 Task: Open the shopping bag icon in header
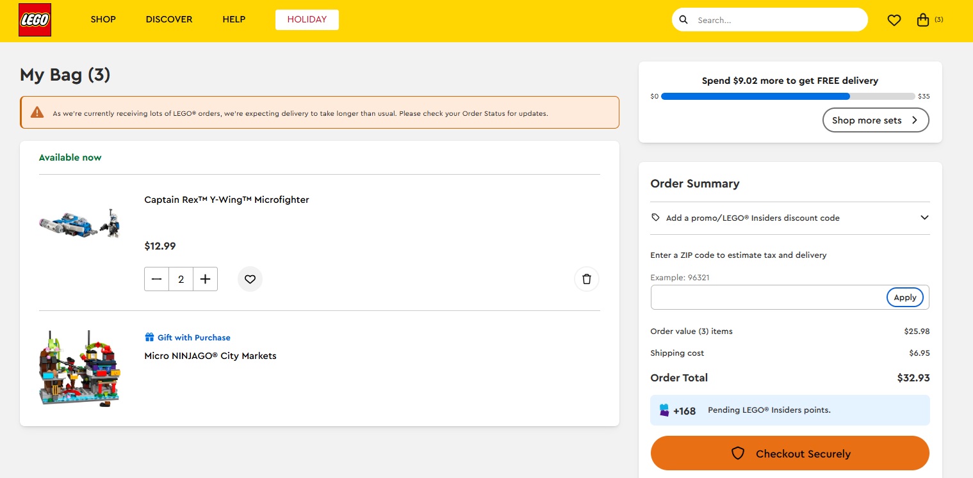pyautogui.click(x=923, y=20)
